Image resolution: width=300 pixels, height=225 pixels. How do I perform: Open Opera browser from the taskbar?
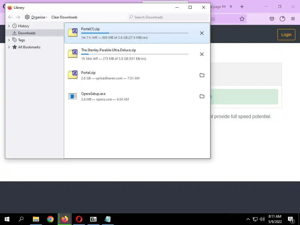(x=79, y=219)
